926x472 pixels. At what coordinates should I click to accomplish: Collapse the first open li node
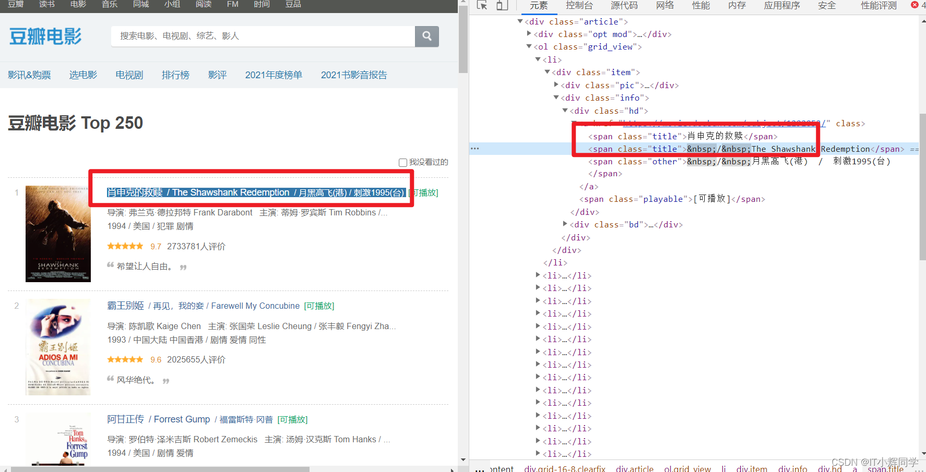point(538,59)
